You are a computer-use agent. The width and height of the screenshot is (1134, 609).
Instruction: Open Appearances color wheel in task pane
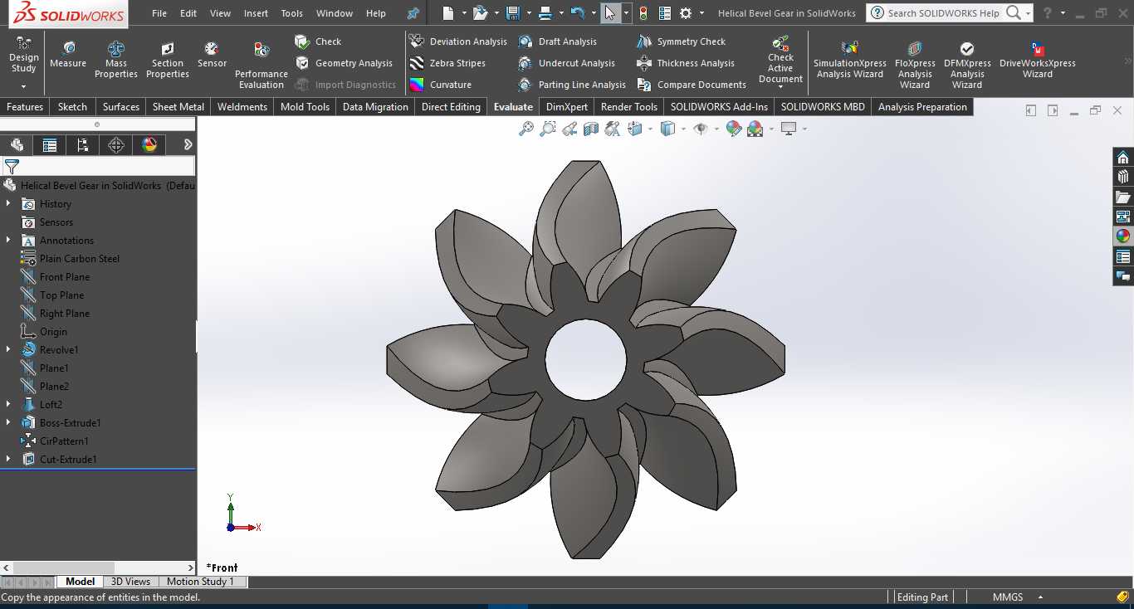(x=1123, y=236)
